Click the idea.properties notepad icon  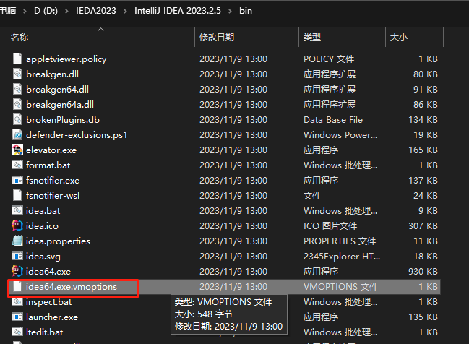tap(17, 241)
